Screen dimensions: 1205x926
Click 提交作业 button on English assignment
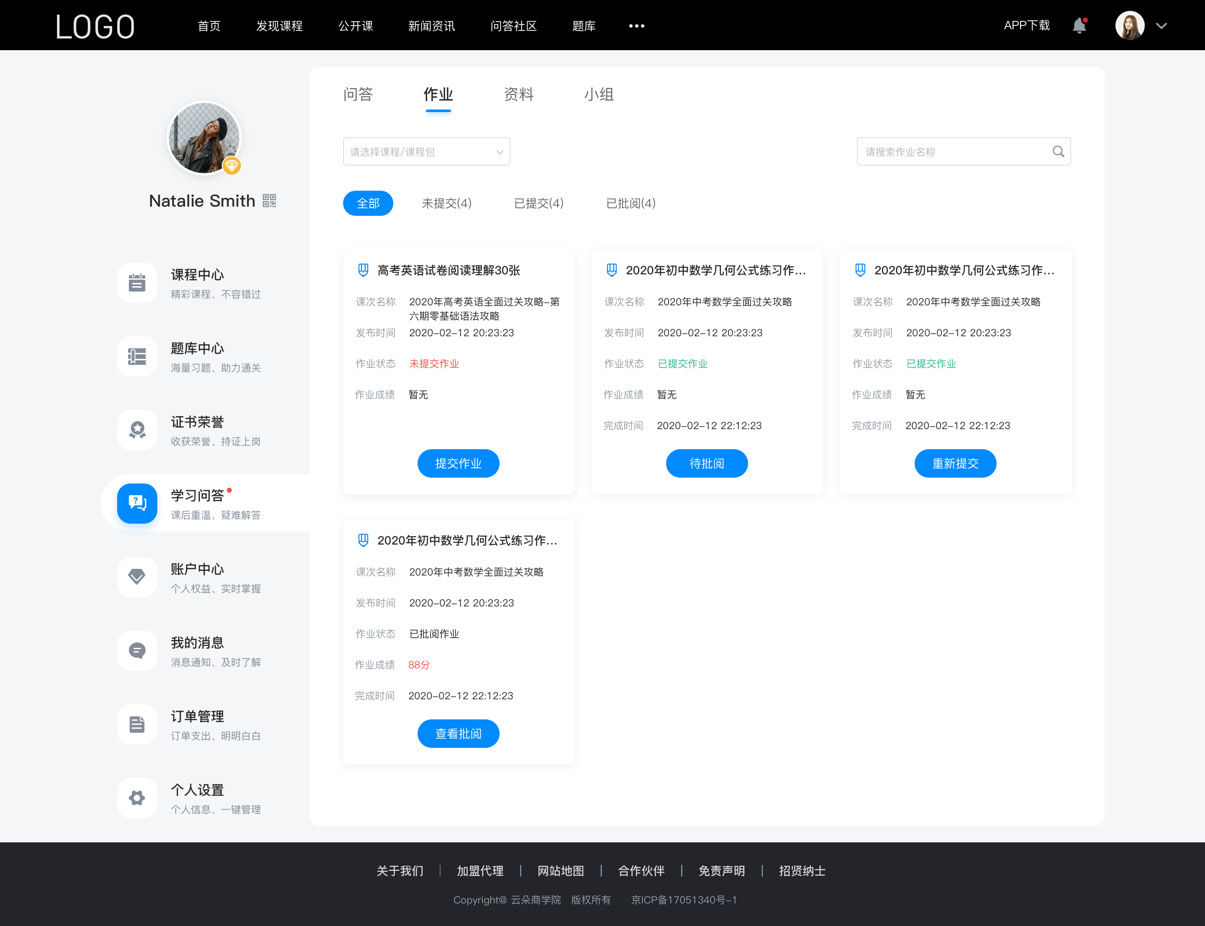(458, 463)
